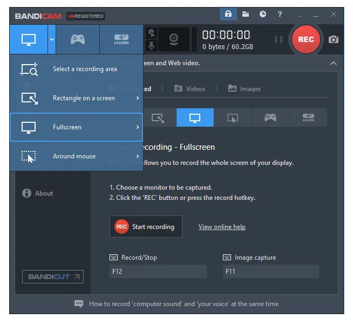Select the Screen Recording mode monitor icon
This screenshot has width=353, height=326.
(29, 39)
